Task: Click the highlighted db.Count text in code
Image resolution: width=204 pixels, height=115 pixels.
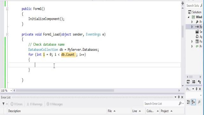Action: [68, 55]
